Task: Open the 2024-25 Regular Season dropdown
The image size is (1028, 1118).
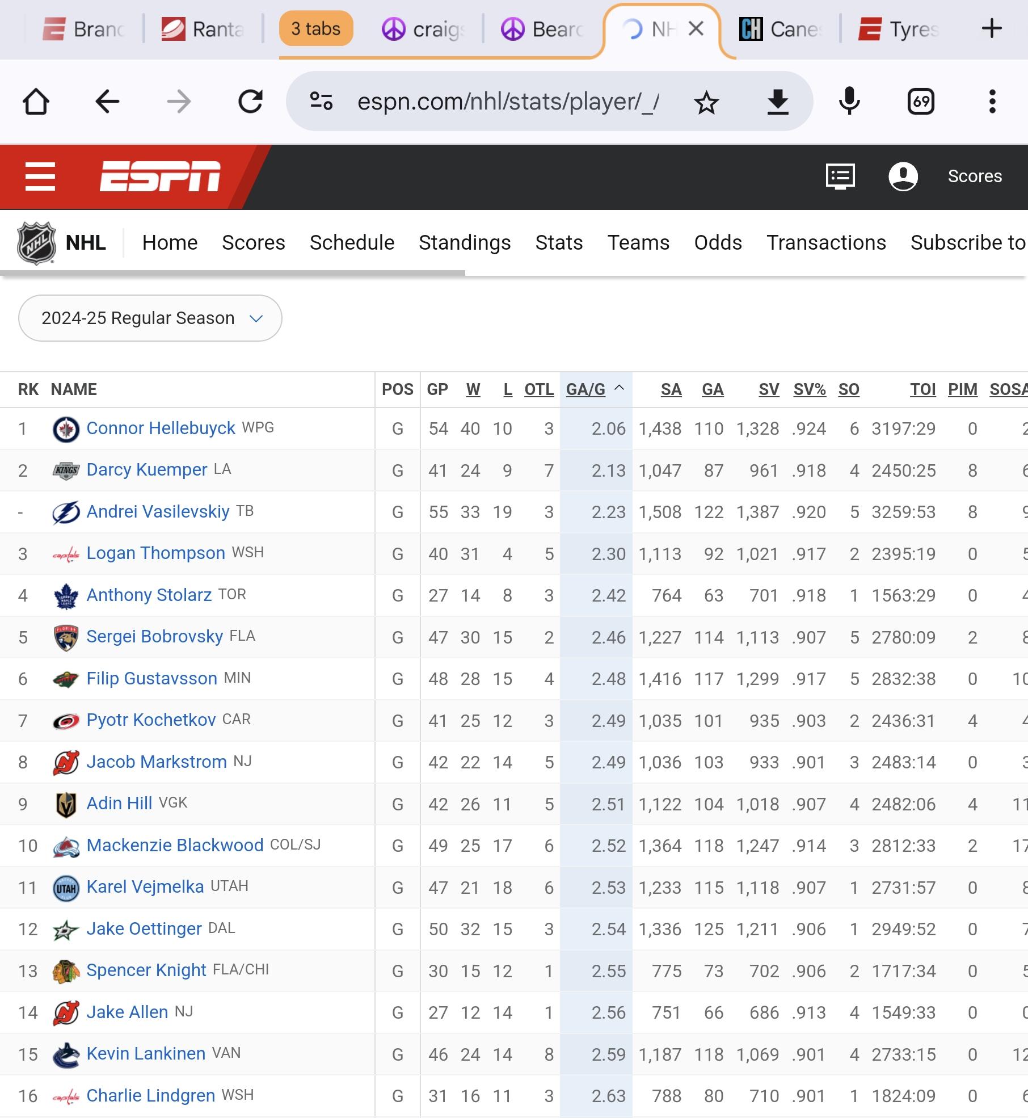Action: point(150,318)
